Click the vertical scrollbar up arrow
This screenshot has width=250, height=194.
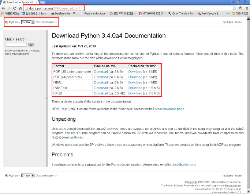pyautogui.click(x=248, y=18)
